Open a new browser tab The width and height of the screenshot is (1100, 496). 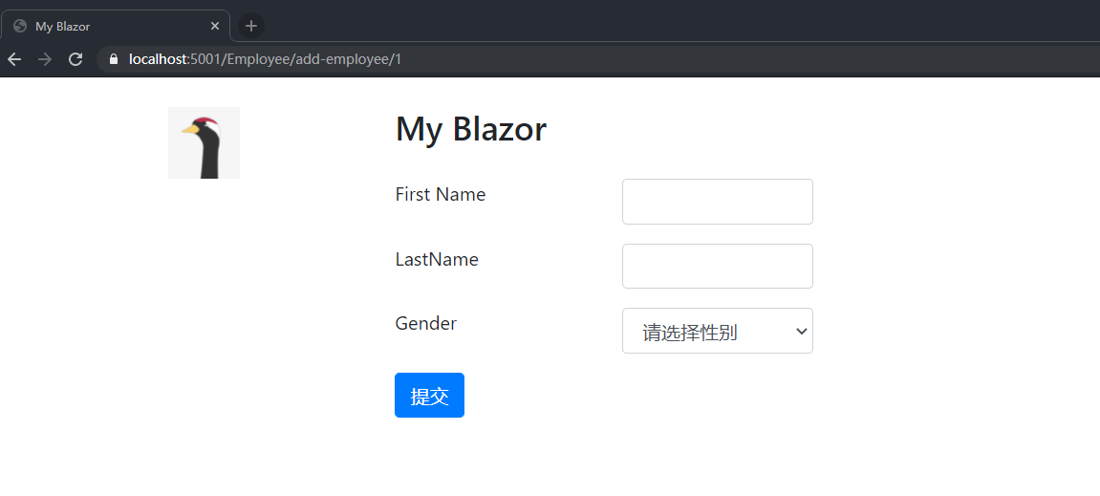click(x=251, y=26)
